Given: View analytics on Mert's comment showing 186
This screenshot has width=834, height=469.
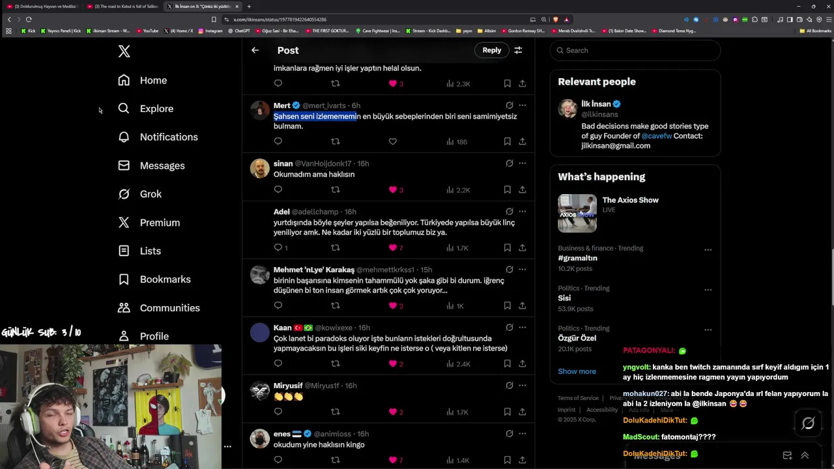Looking at the screenshot, I should point(456,141).
